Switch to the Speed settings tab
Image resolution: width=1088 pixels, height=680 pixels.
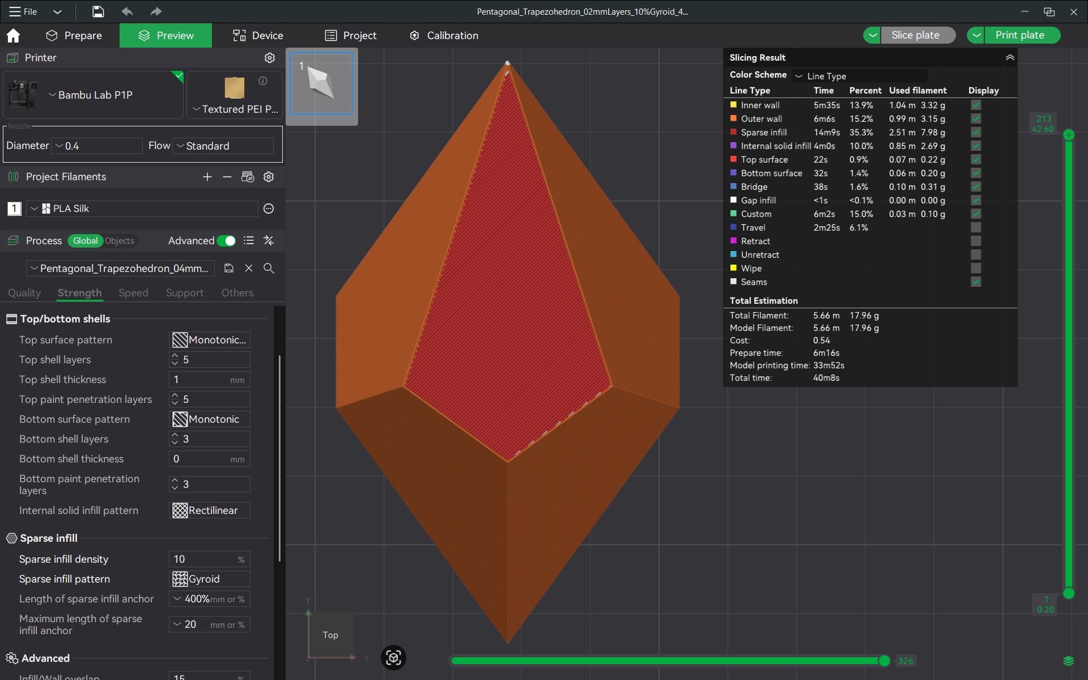133,292
